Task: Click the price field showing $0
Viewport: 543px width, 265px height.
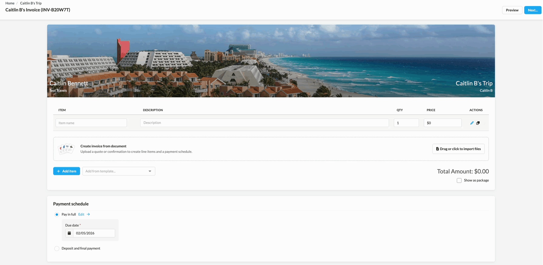Action: click(442, 123)
